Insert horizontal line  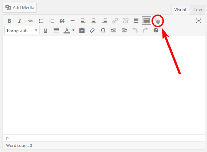click(x=73, y=21)
